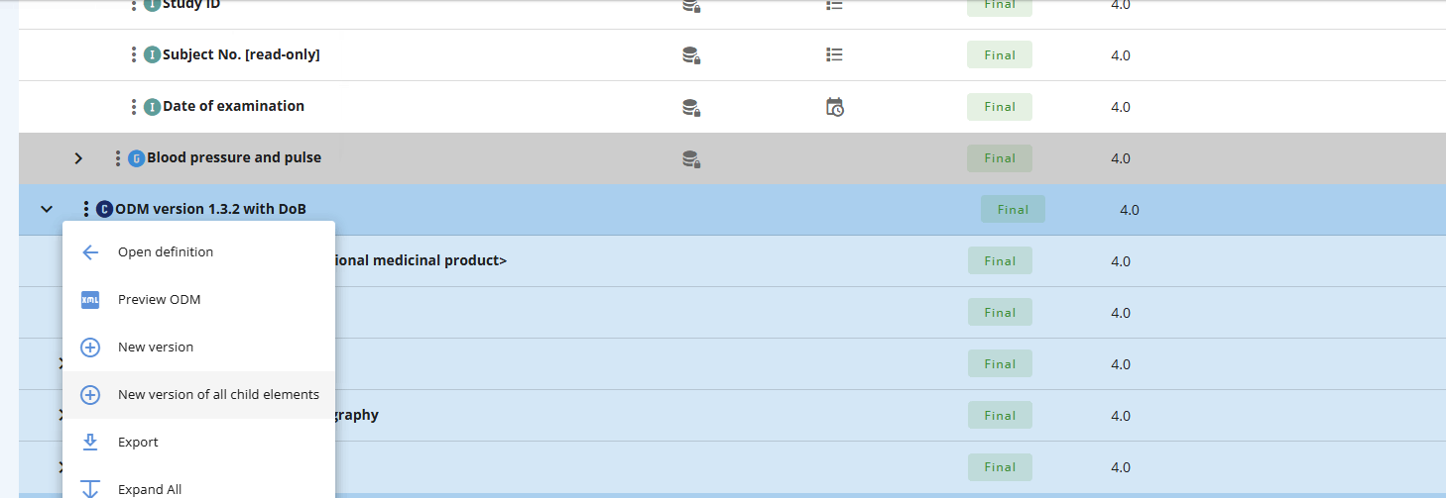Click the calendar clock icon for Date of examination
The width and height of the screenshot is (1446, 498).
[x=835, y=107]
